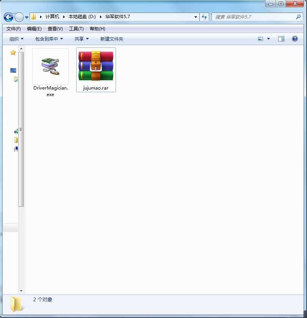Open Help with the question mark icon
Screen dimensions: 307x318
[295, 39]
